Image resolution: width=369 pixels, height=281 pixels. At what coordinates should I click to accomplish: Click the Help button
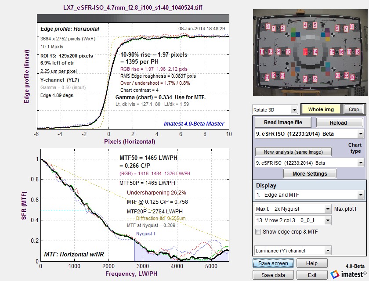pos(312,263)
